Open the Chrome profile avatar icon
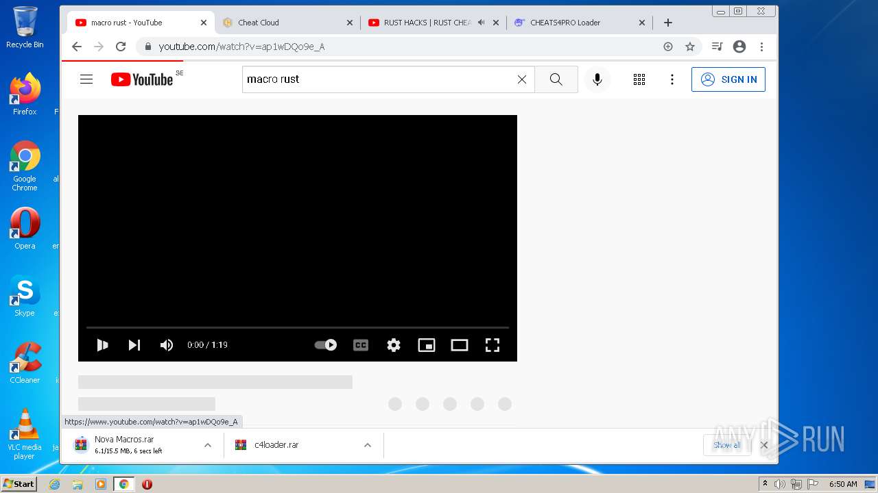The image size is (878, 493). (x=739, y=47)
